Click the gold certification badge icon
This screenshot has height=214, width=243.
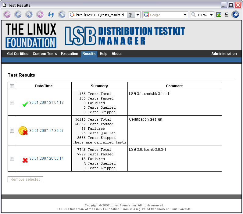coord(23,131)
